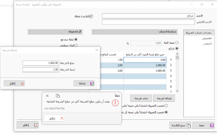Dismiss the error dialog using its X icon
Viewport: 217px width, 136px height.
tap(47, 96)
